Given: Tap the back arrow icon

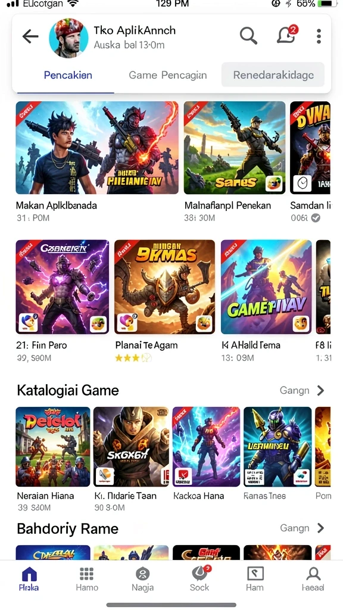Looking at the screenshot, I should 30,36.
